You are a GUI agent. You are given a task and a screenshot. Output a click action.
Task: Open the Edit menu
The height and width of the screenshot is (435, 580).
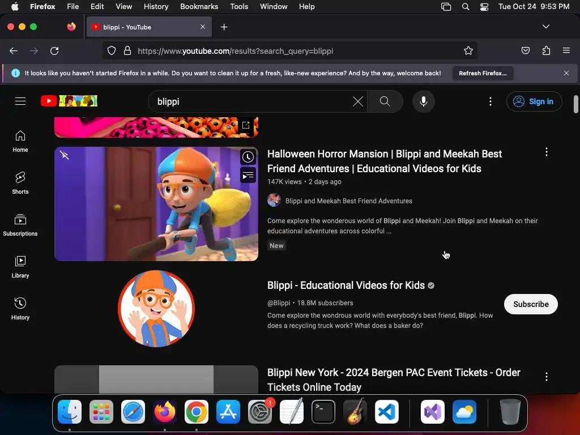97,6
